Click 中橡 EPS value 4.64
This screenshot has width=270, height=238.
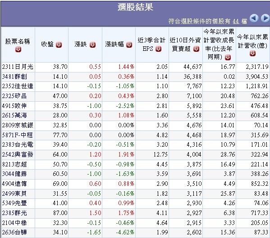(162, 223)
